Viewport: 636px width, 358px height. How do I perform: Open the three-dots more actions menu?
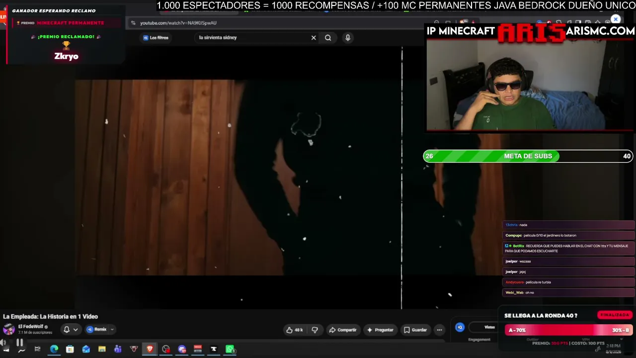click(439, 330)
